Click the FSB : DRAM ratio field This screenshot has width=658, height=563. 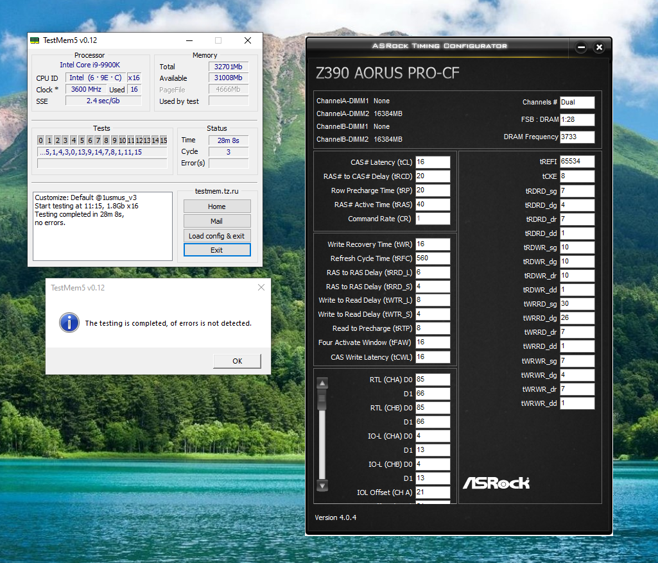point(577,119)
